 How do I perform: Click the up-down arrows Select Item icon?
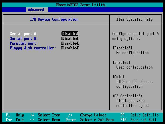pos(32,115)
